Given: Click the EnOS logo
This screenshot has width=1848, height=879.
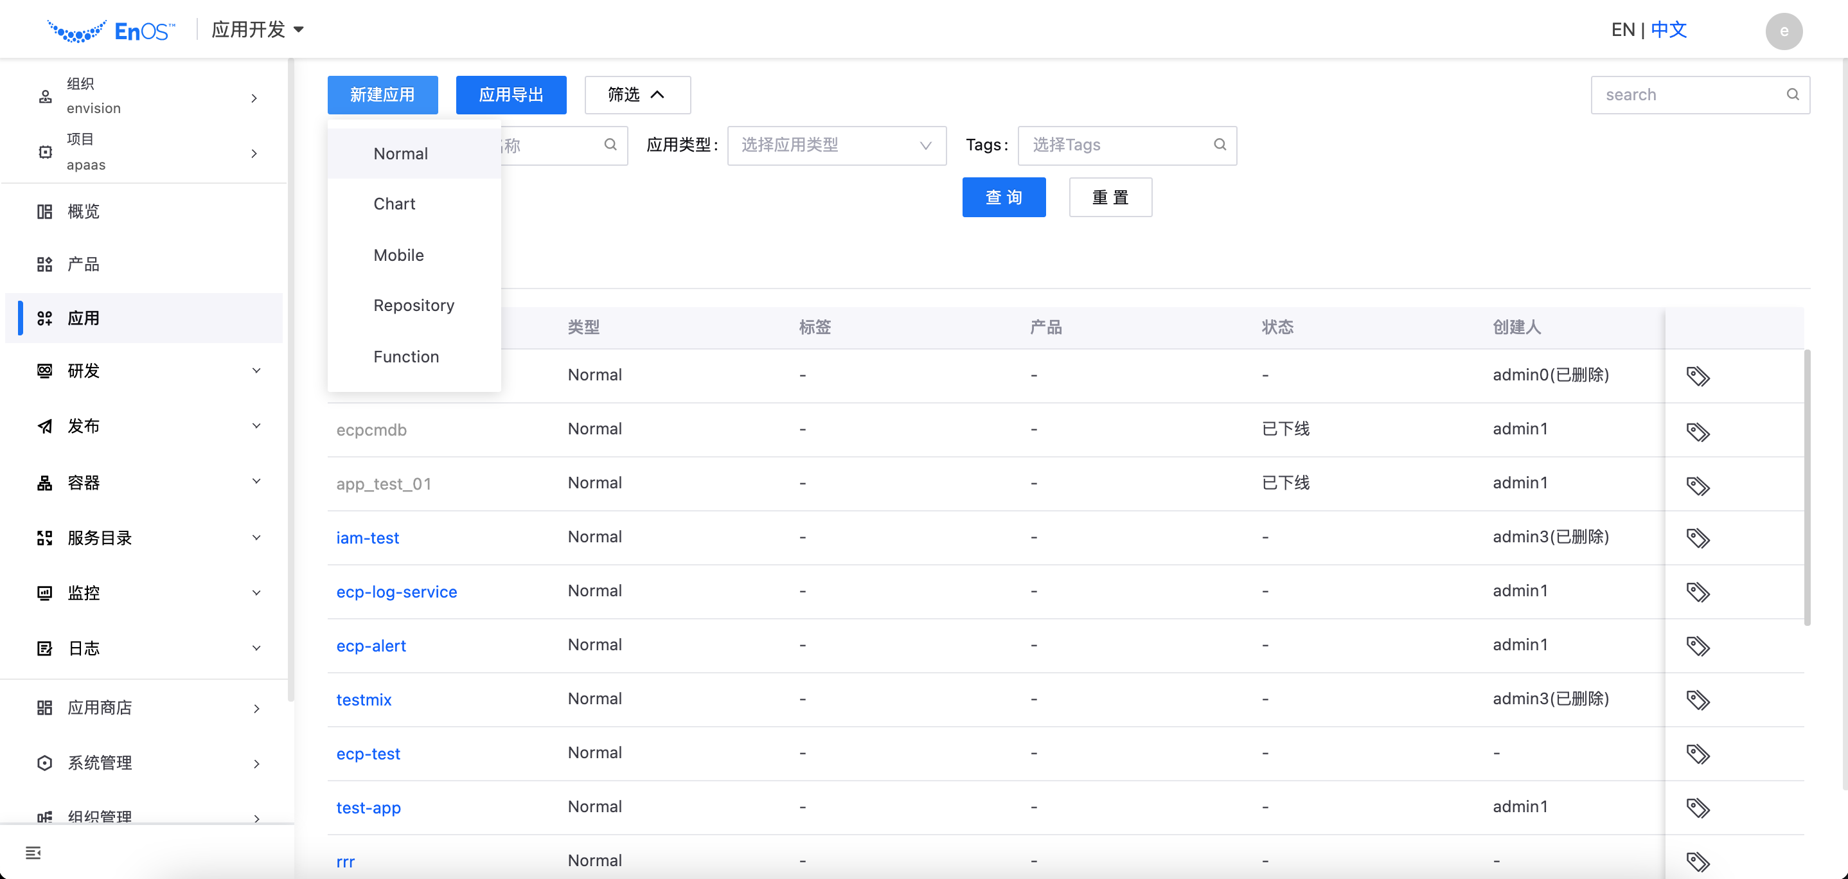Looking at the screenshot, I should 111,30.
